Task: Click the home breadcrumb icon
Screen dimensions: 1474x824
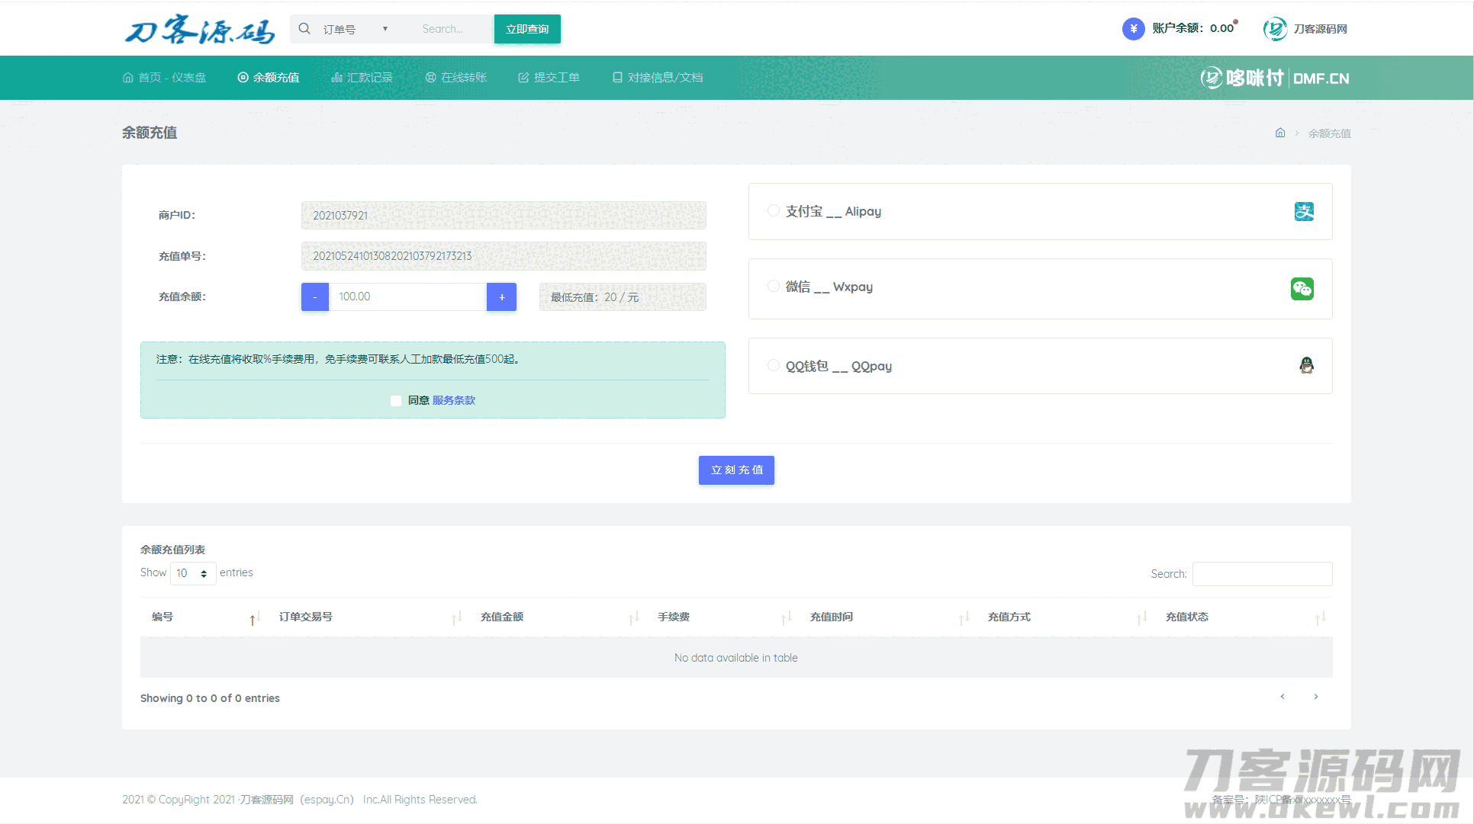Action: 1280,133
